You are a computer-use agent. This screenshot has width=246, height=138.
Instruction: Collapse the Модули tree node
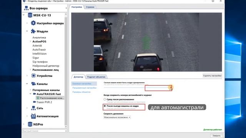tap(27, 31)
